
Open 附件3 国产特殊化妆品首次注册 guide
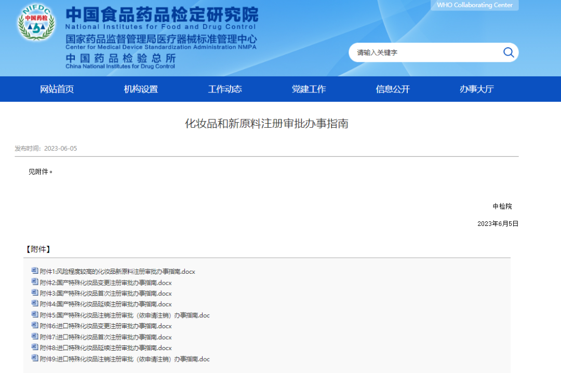(x=105, y=294)
